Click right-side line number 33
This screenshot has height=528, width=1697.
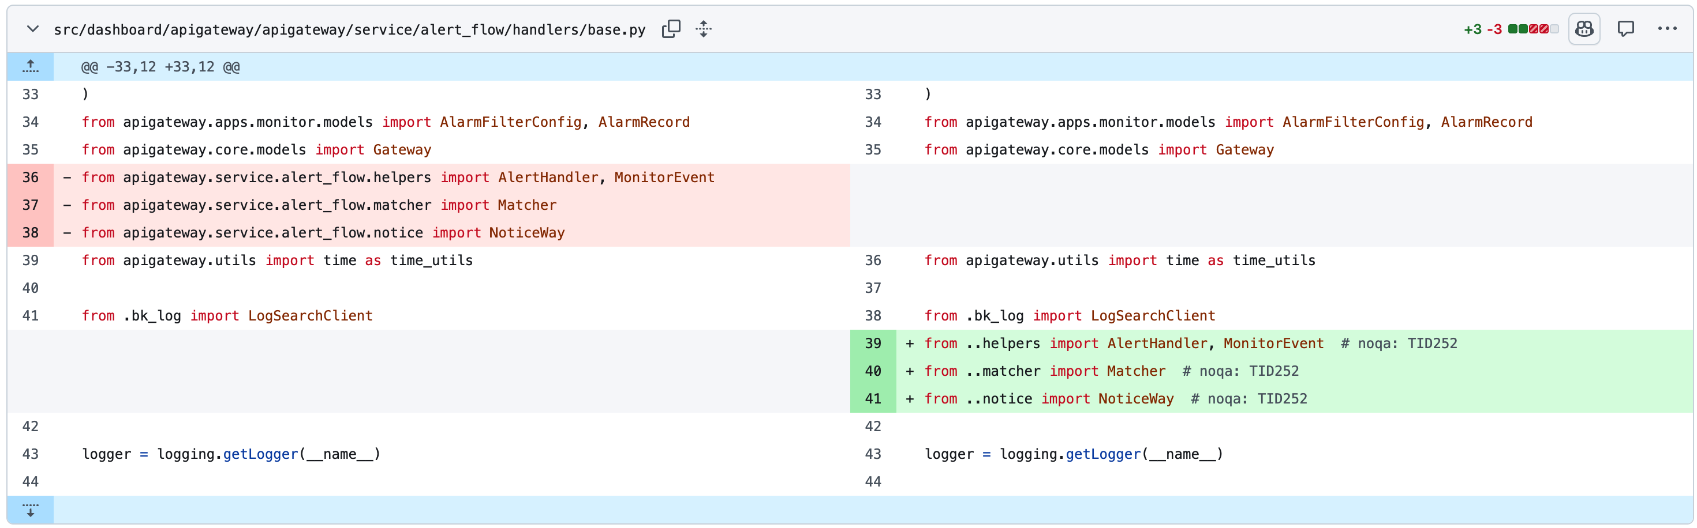873,95
